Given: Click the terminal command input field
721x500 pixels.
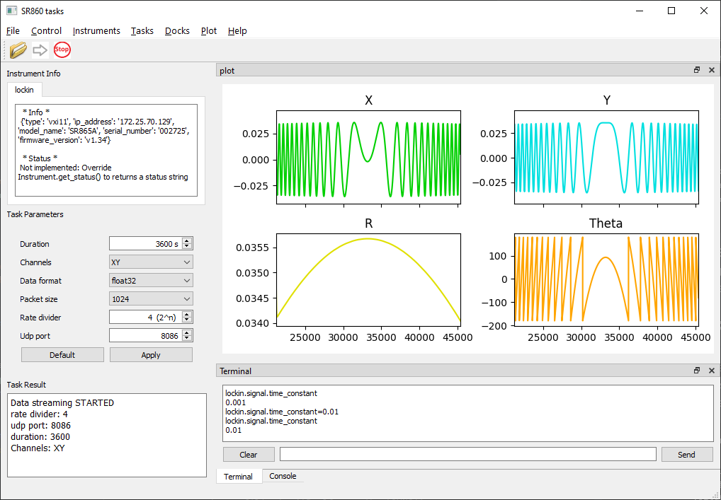Looking at the screenshot, I should pos(467,454).
